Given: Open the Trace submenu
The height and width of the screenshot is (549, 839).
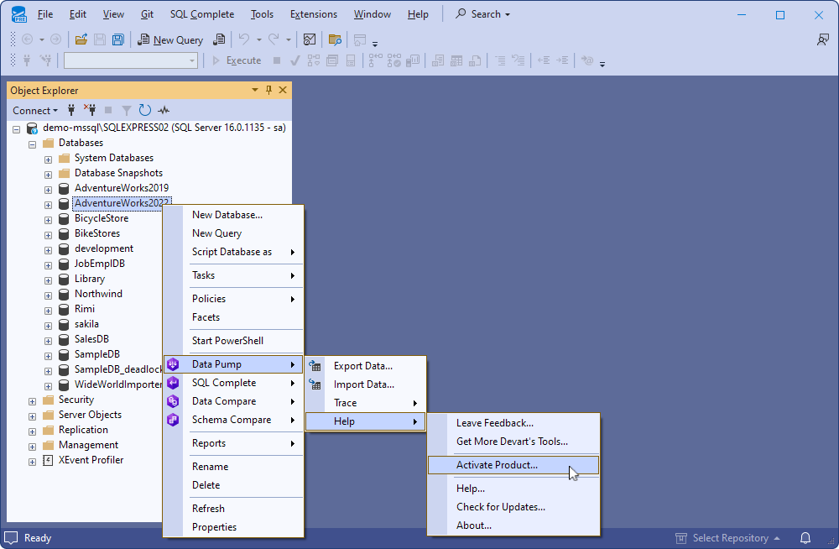Looking at the screenshot, I should click(366, 403).
